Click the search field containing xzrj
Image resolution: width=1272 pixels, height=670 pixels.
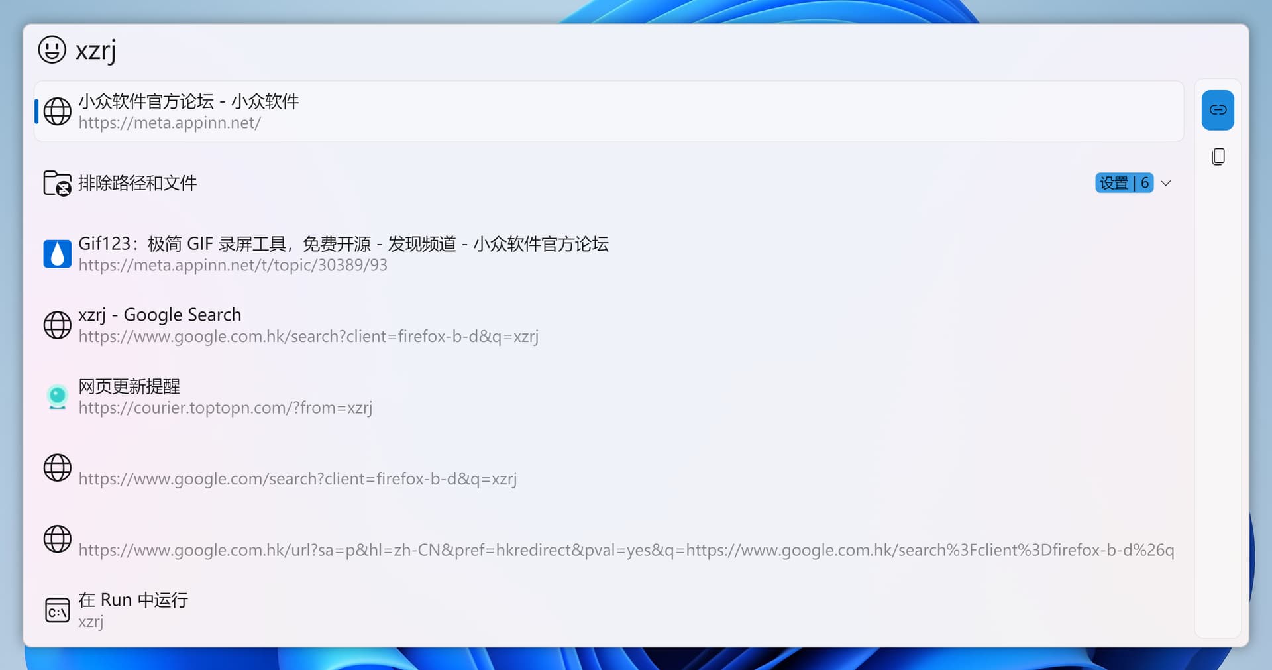[x=596, y=50]
